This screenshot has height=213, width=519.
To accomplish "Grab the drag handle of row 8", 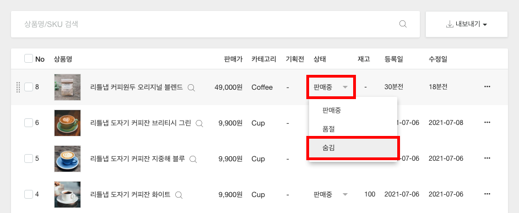I will pyautogui.click(x=18, y=87).
